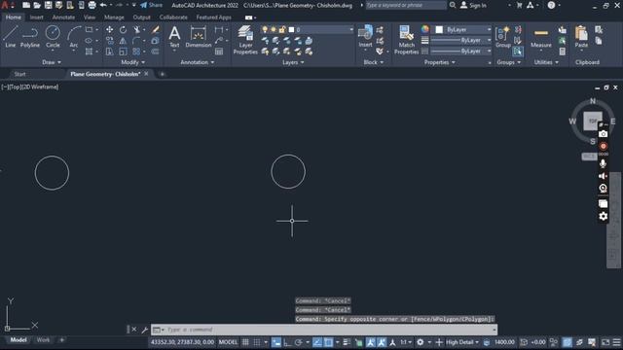This screenshot has height=350, width=623.
Task: Switch to the Annotate ribbon tab
Action: [x=63, y=17]
